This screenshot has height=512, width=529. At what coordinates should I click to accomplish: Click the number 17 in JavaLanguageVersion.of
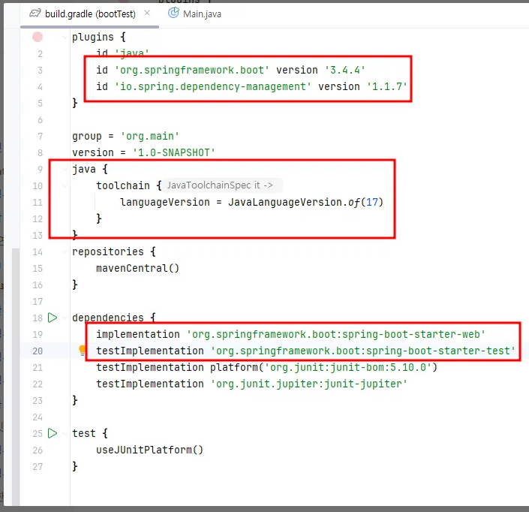[372, 202]
